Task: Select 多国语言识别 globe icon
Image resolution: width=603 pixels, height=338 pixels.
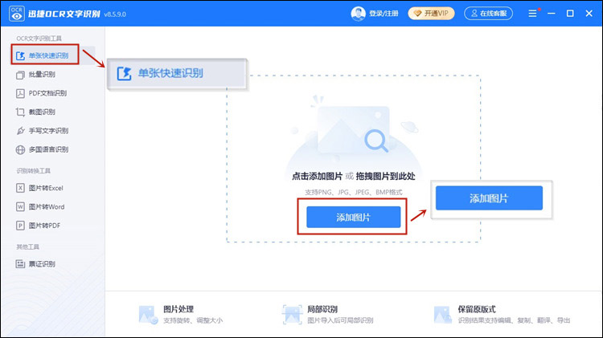Action: tap(20, 150)
